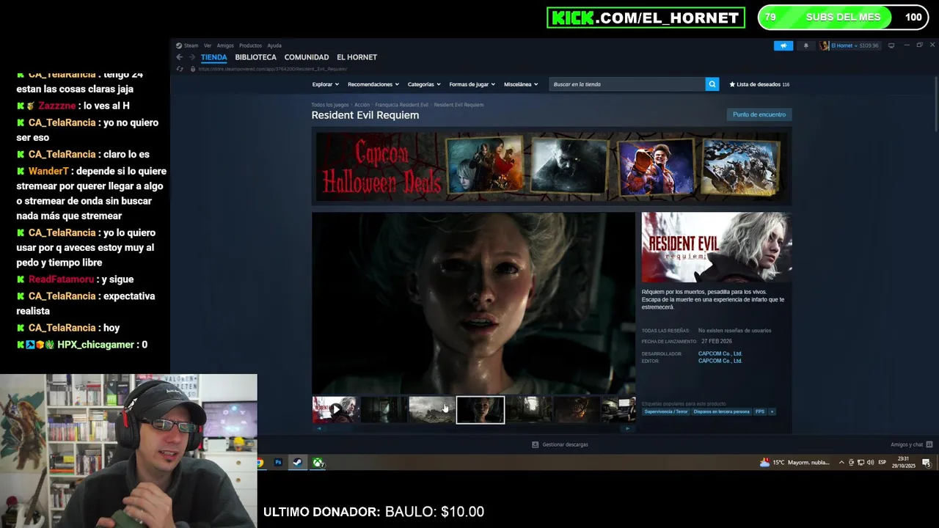
Task: Switch to the COMUNIDAD tab
Action: (307, 57)
